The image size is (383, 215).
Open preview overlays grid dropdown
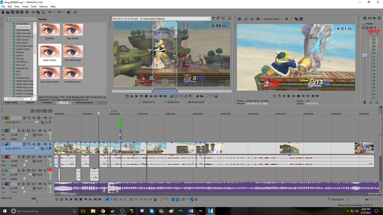click(291, 19)
